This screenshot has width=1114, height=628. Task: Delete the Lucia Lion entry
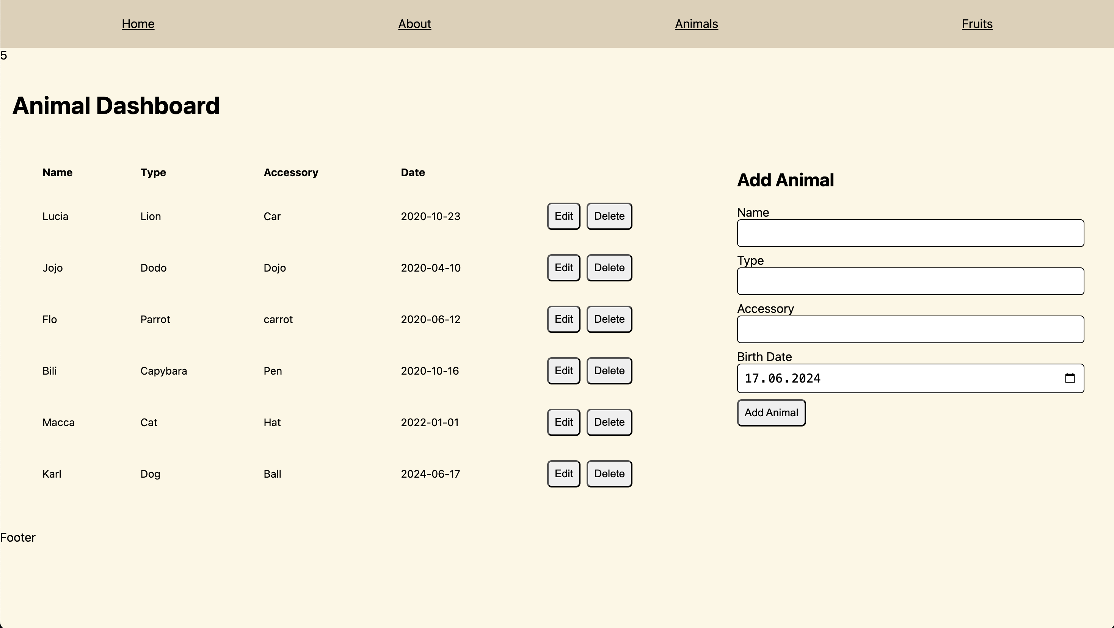click(x=609, y=216)
